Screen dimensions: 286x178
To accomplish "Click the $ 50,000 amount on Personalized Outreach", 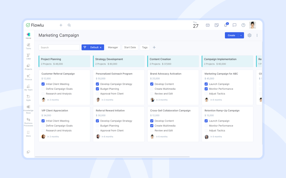I will (101, 79).
